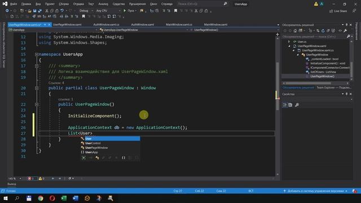Click the Home icon in Solution Explorer
The height and width of the screenshot is (203, 361).
[x=295, y=30]
